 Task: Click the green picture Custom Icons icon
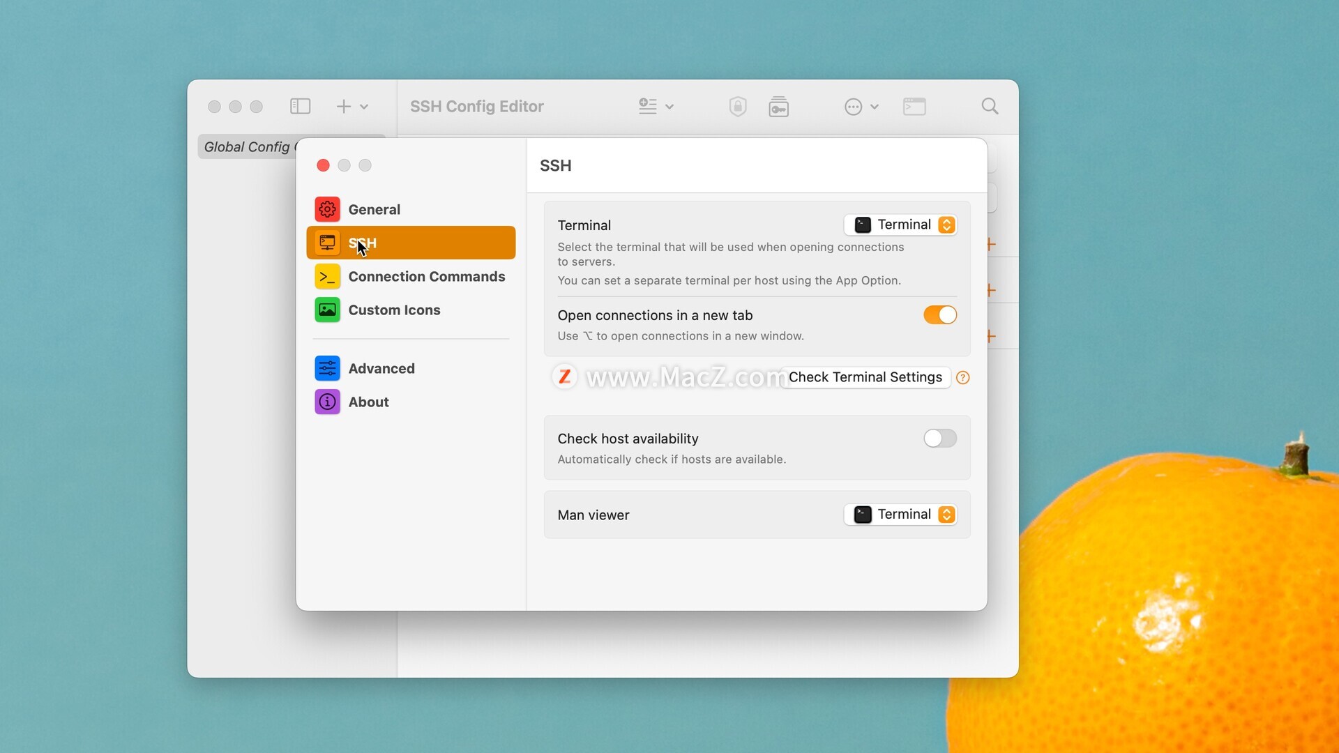[327, 310]
